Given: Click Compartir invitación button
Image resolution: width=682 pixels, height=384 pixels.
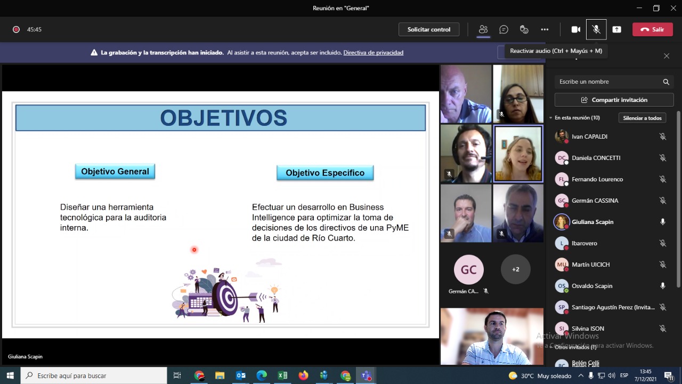Looking at the screenshot, I should pos(614,100).
